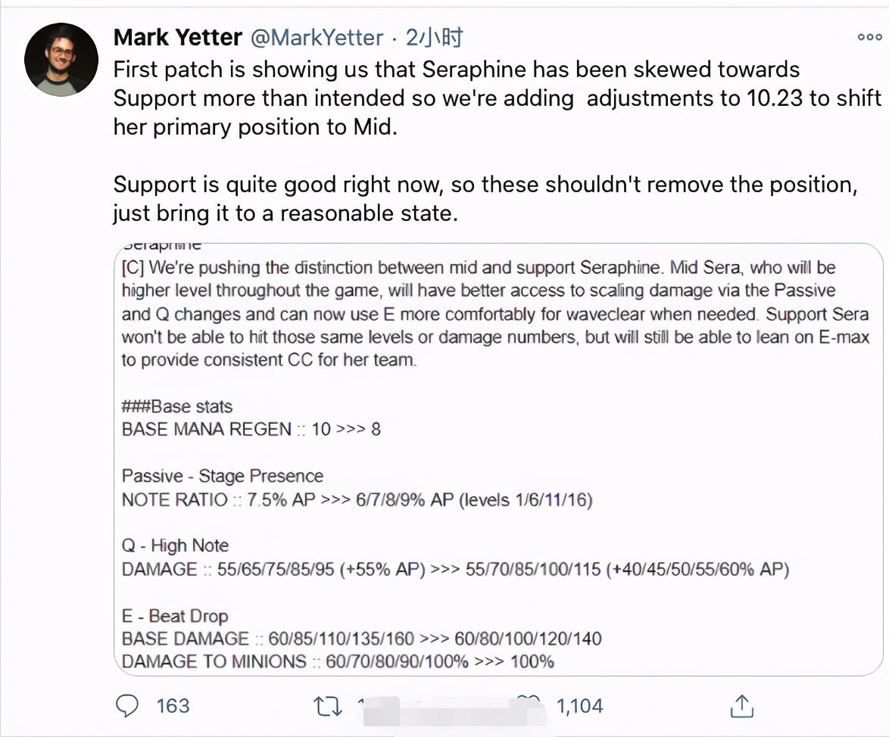The image size is (889, 737).
Task: Open the three-dot more options menu
Action: click(x=869, y=37)
